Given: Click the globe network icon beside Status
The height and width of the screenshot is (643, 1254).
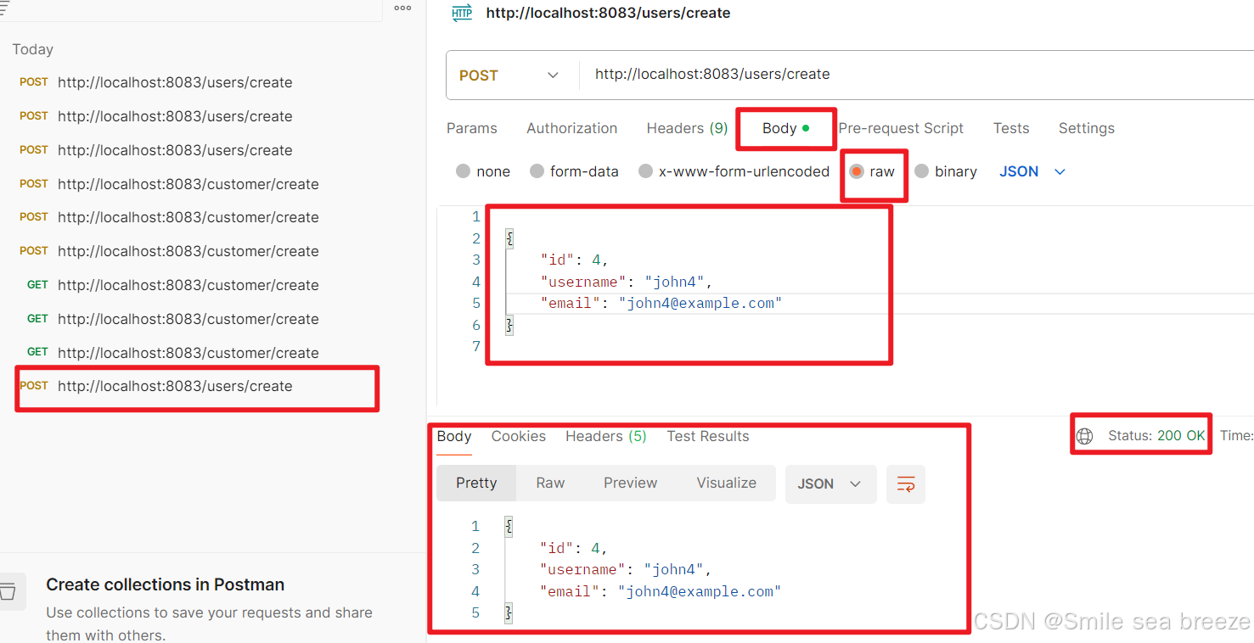Looking at the screenshot, I should (1084, 436).
